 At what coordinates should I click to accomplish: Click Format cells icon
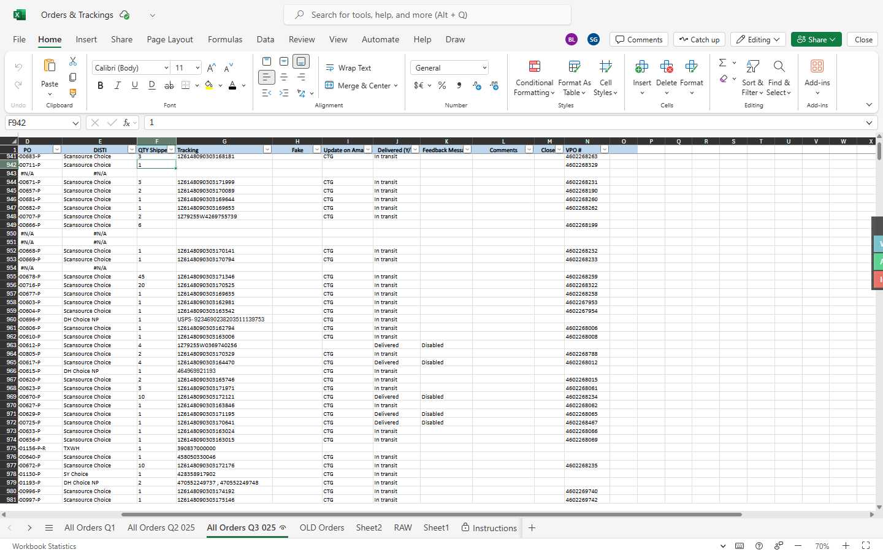point(692,66)
